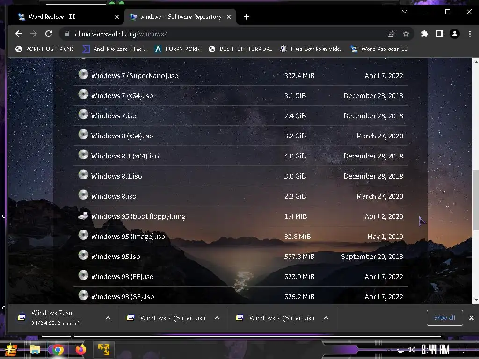
Task: Click the 332.4 MiB size value
Action: 299,76
